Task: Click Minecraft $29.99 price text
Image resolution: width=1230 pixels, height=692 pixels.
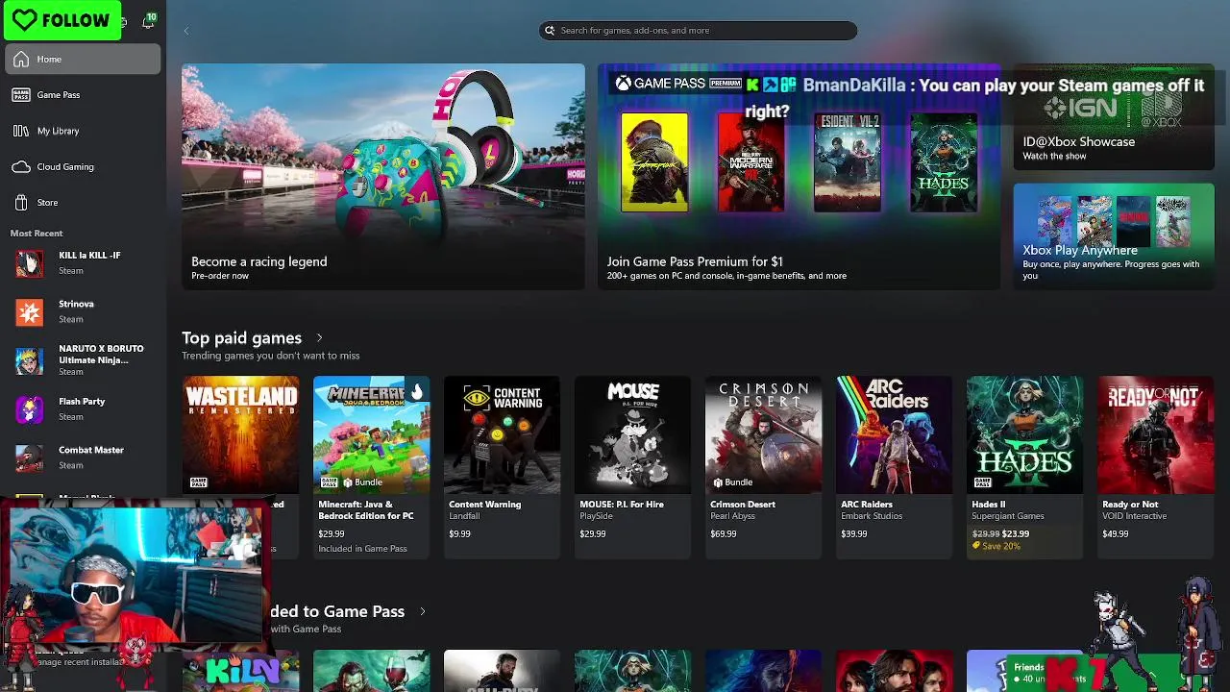Action: (x=332, y=534)
